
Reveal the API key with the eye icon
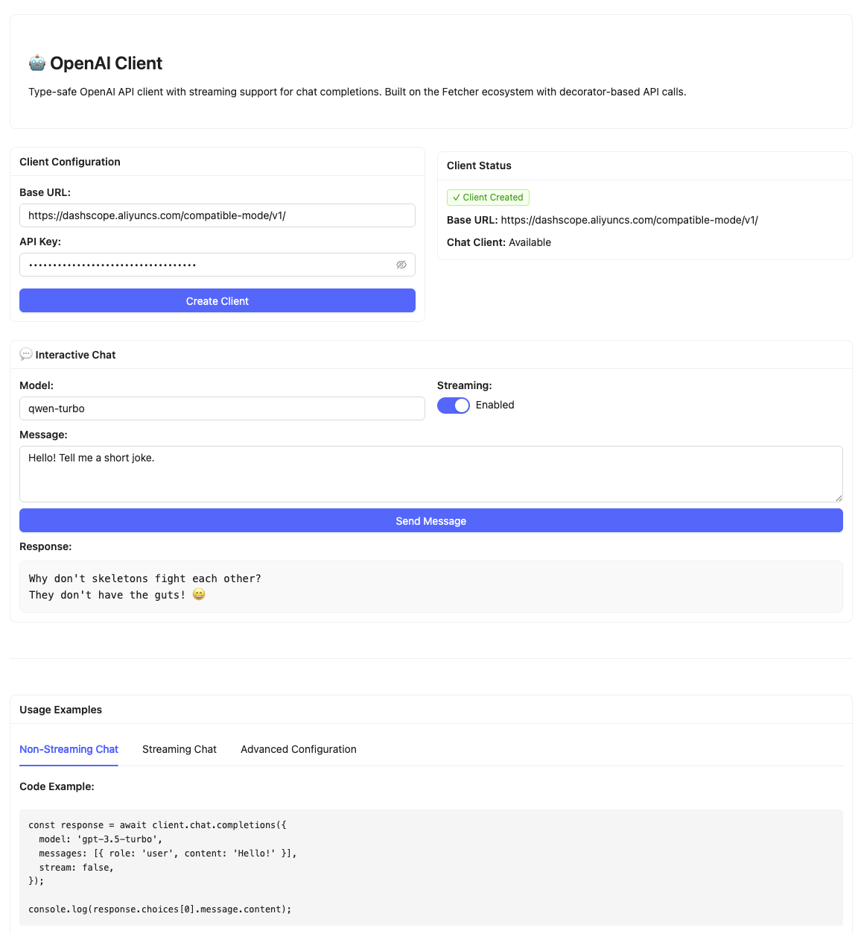(401, 265)
